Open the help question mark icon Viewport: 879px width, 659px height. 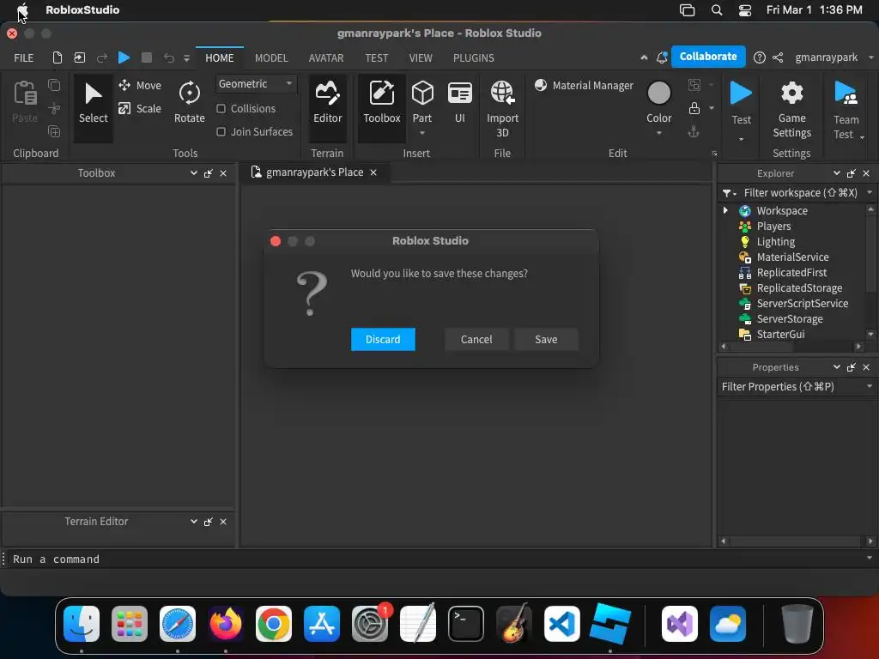point(759,57)
